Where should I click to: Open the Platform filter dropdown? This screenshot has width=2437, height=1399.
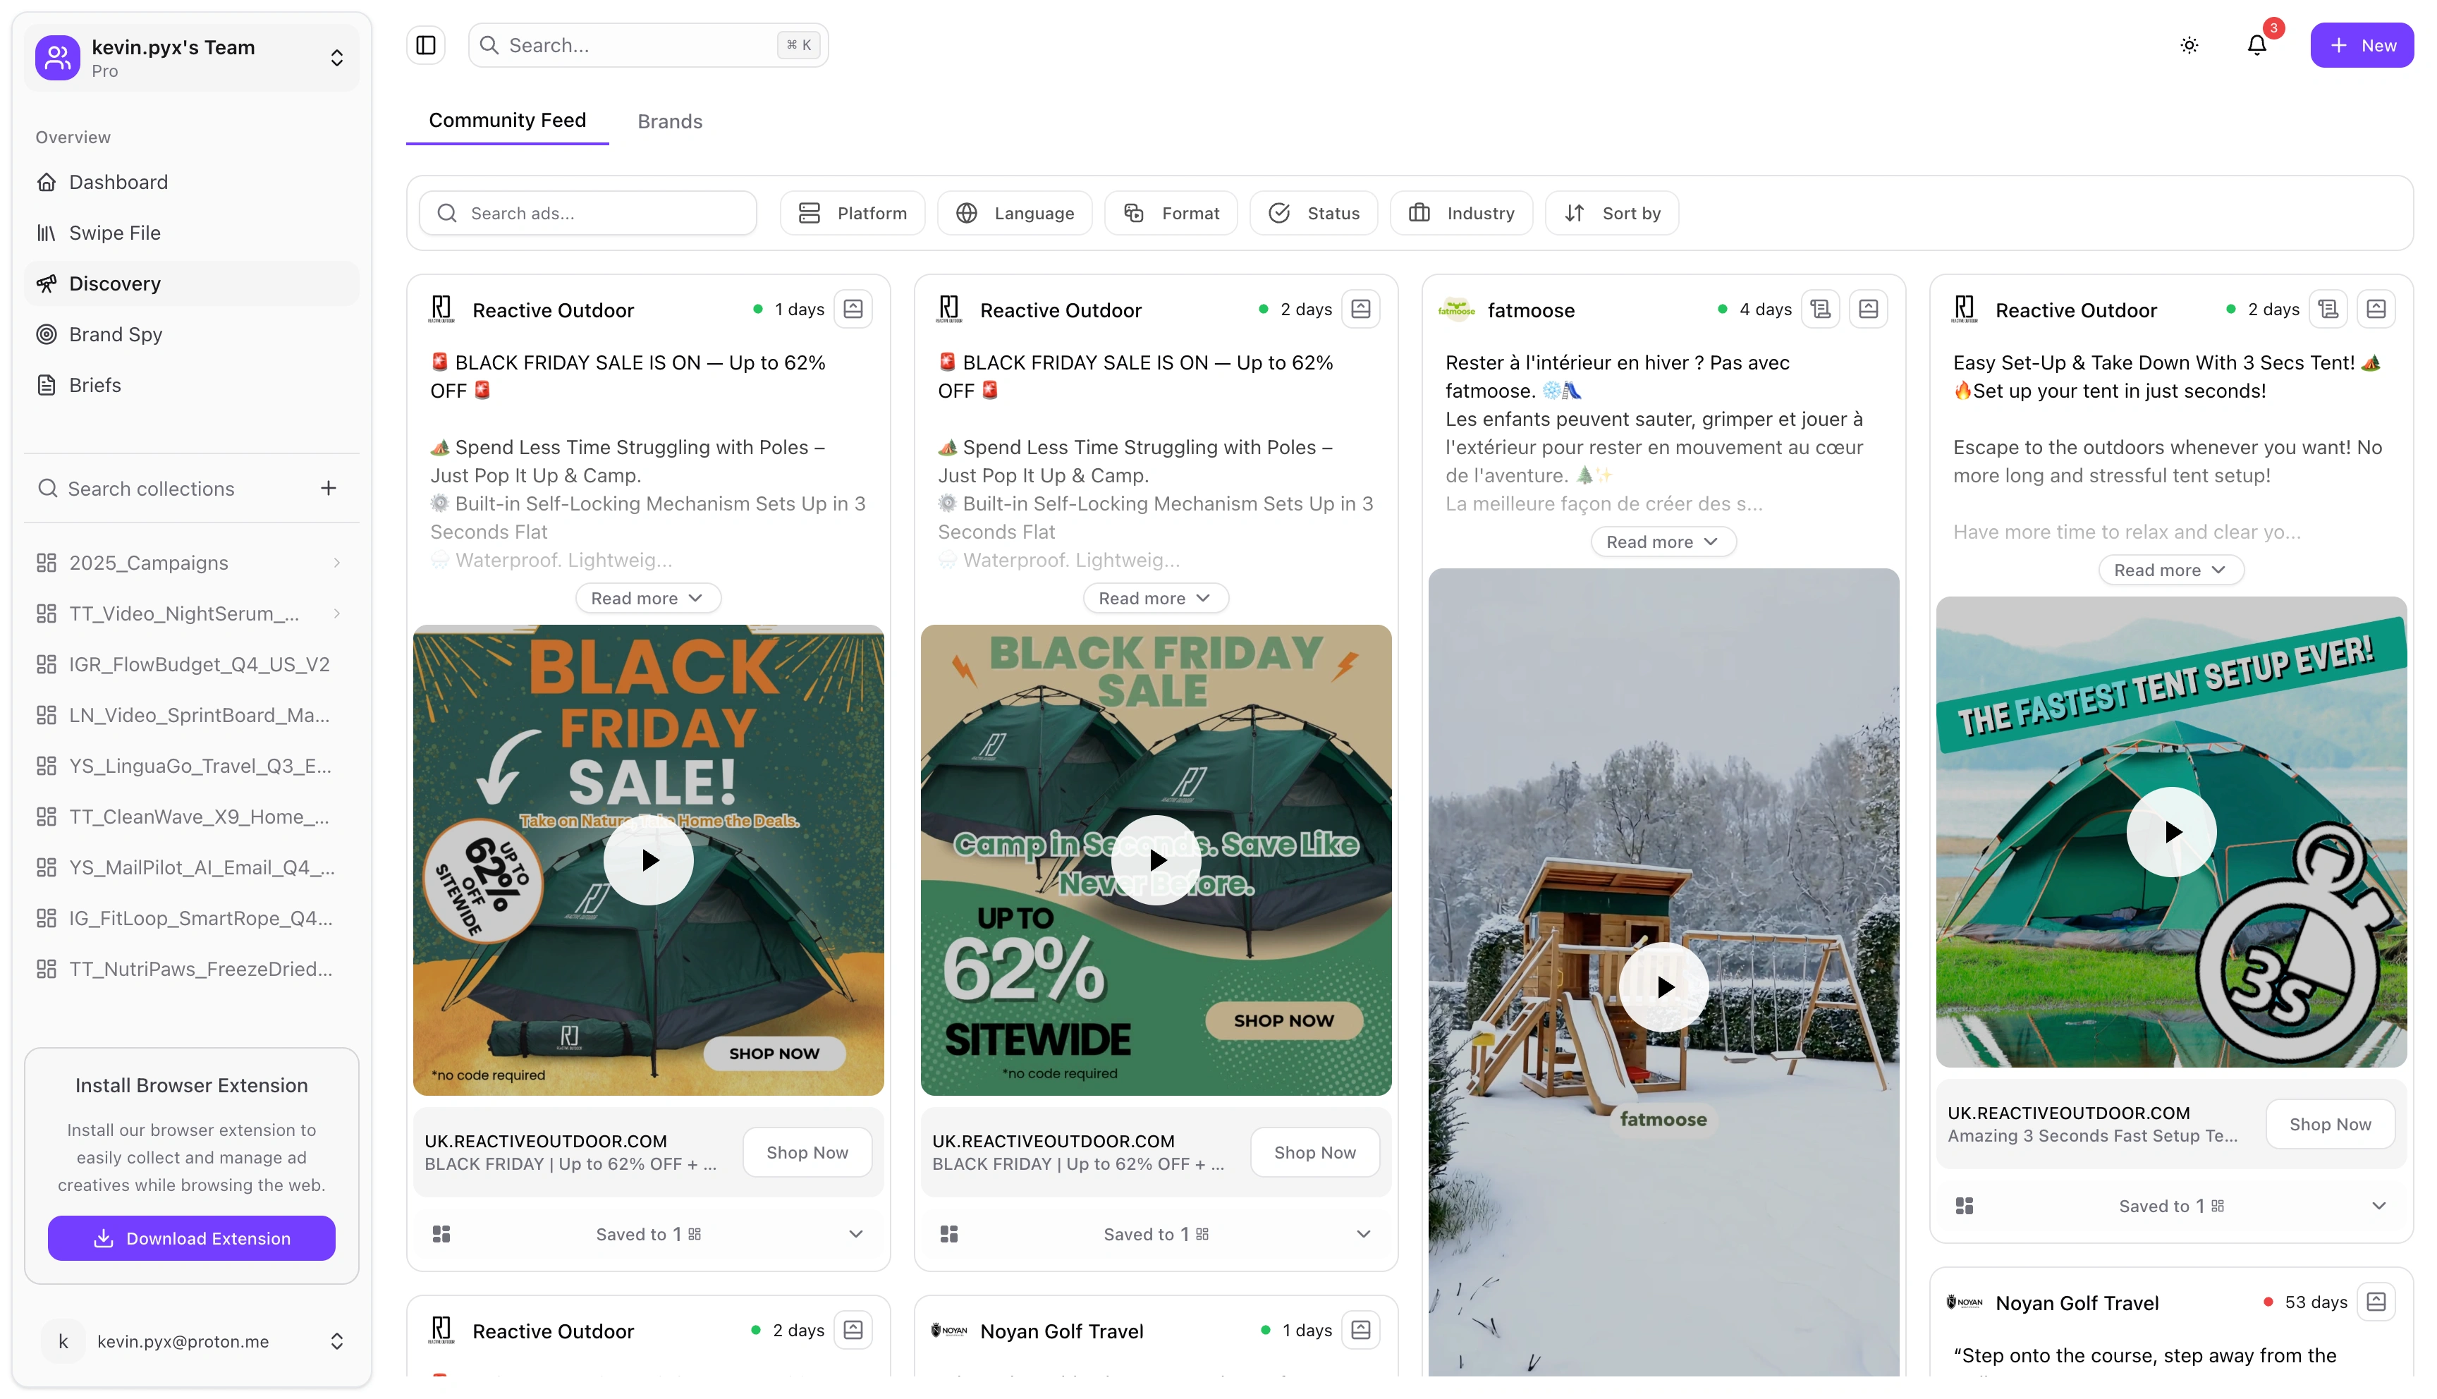coord(852,214)
